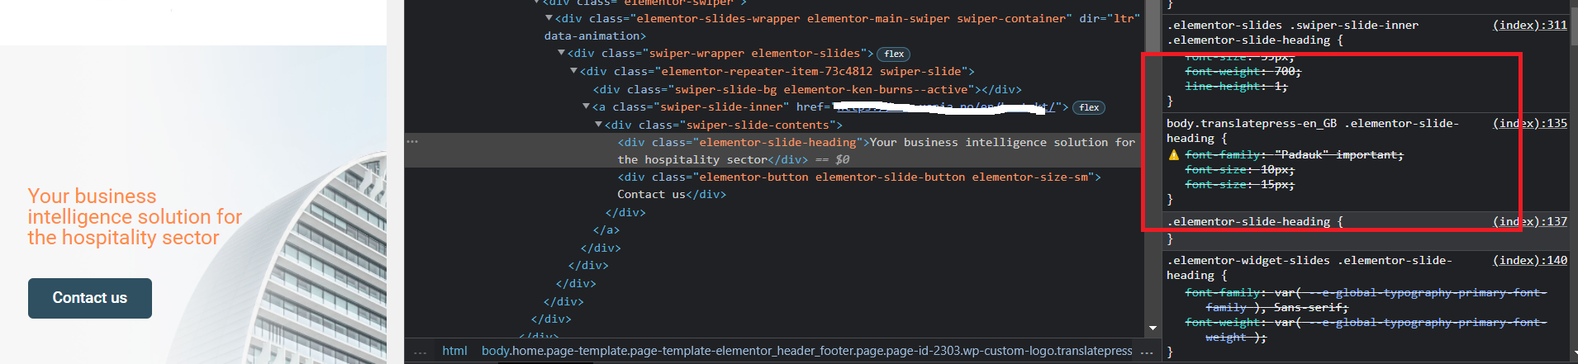The image size is (1578, 364).
Task: Collapse the swiper-wrapper elementor-slides div
Action: tap(561, 54)
